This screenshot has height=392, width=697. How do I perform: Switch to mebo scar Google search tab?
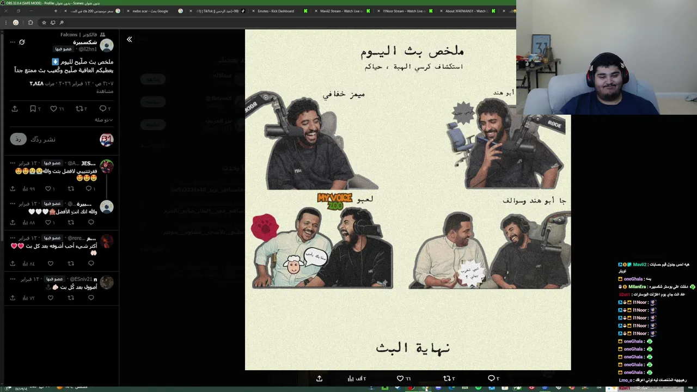(154, 11)
